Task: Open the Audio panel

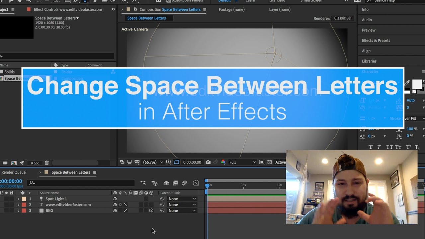Action: click(367, 20)
